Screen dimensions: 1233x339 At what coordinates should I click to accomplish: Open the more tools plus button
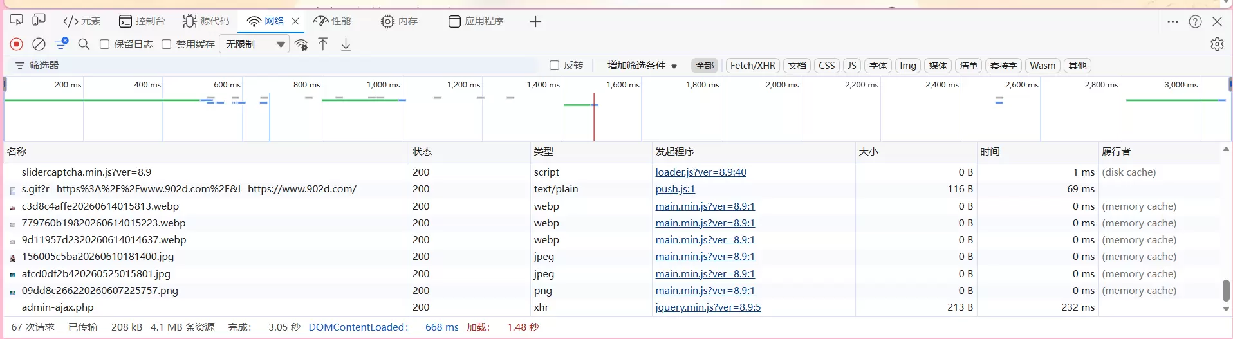pyautogui.click(x=535, y=21)
